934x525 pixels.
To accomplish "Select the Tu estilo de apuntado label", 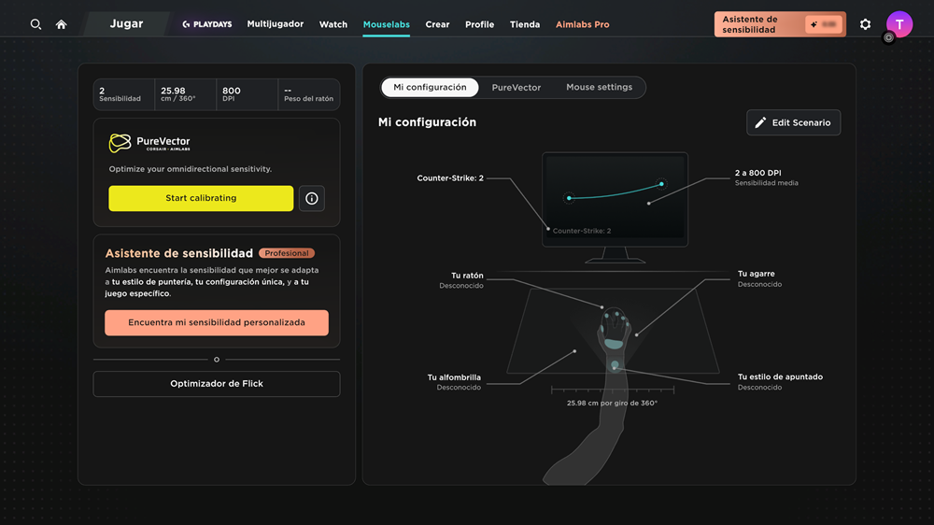I will (x=780, y=381).
